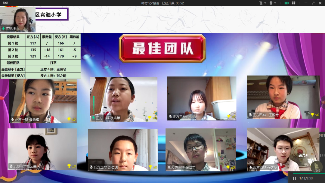The width and height of the screenshot is (325, 183).
Task: Open the microphone device dropdown arrow
Action: [x=265, y=3]
